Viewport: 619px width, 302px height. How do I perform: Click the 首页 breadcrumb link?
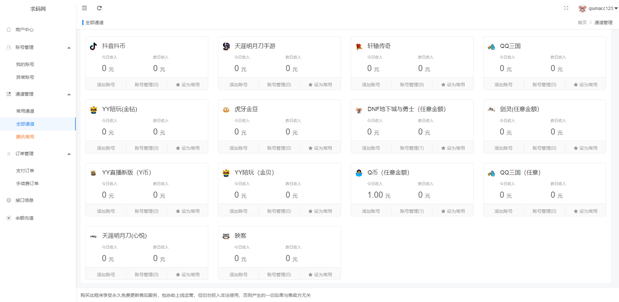pos(582,23)
